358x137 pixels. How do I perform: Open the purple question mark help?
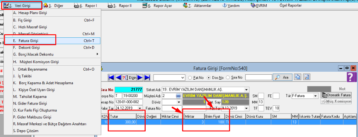tap(352, 77)
